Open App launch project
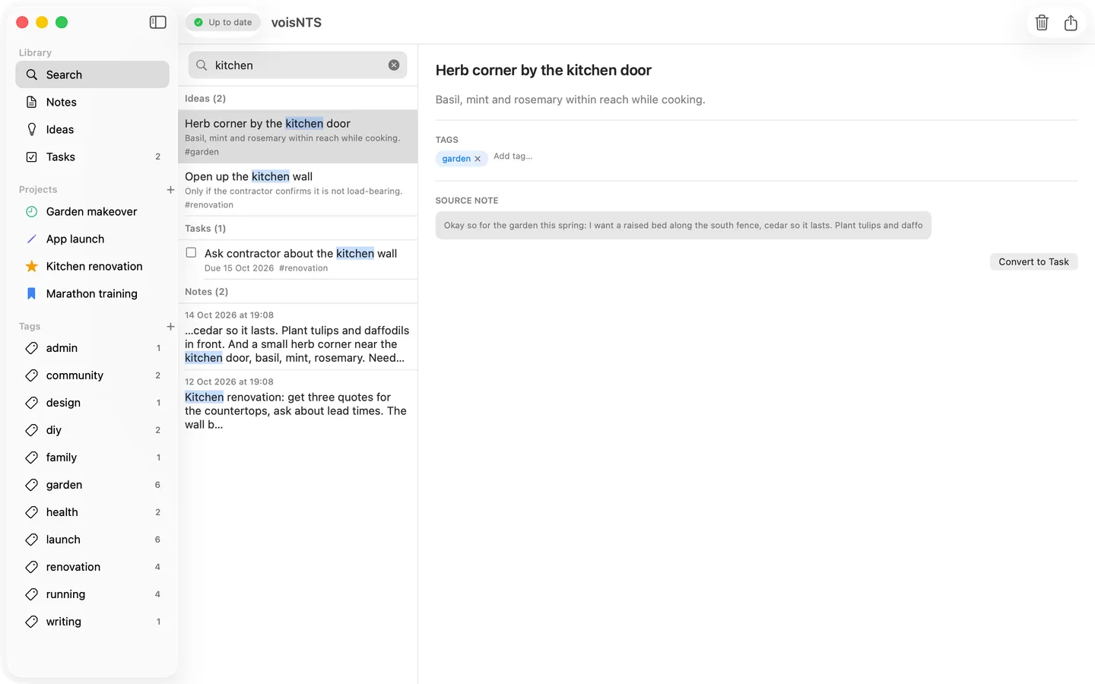1095x684 pixels. (92, 239)
